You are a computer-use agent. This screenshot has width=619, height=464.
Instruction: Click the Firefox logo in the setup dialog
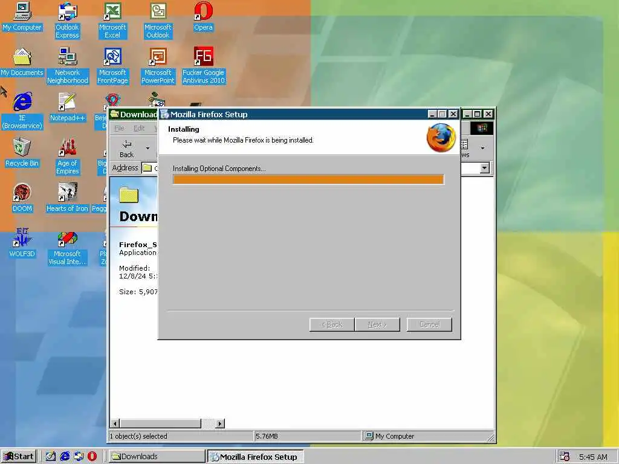(441, 138)
